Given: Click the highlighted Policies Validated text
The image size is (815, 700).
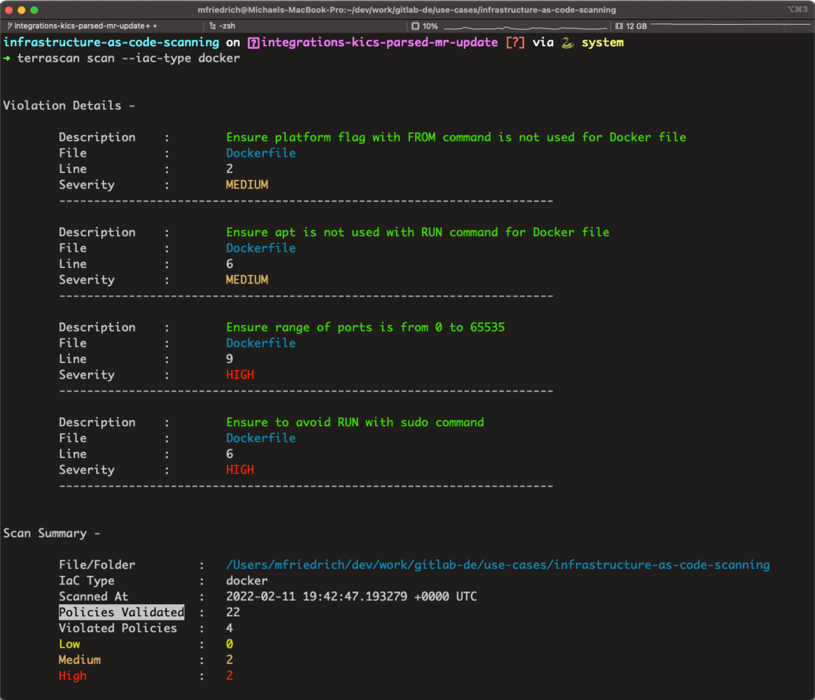Looking at the screenshot, I should coord(121,611).
